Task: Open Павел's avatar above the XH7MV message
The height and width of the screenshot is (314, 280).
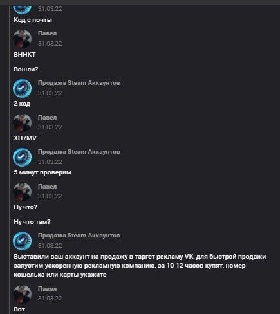Action: coord(23,123)
